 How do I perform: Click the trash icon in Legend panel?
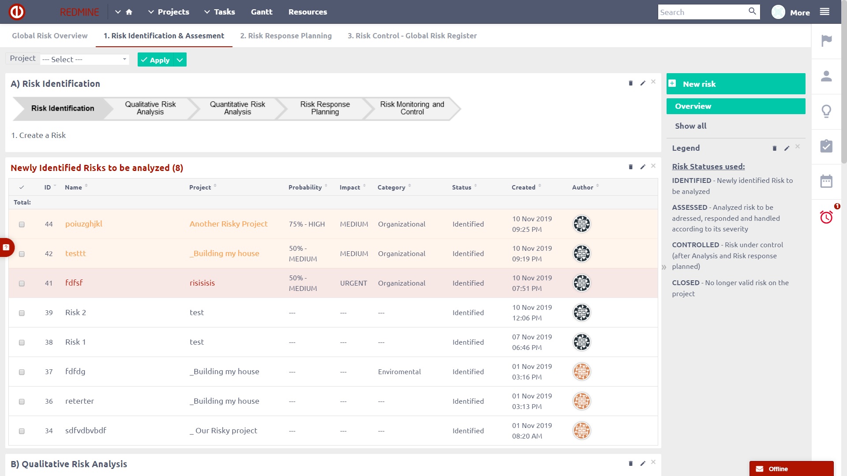click(x=774, y=149)
